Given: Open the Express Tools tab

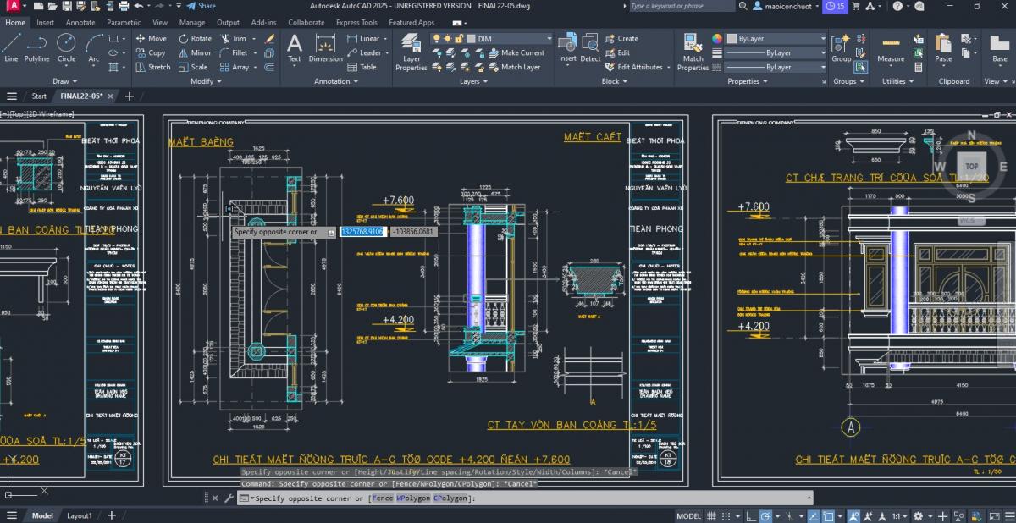Looking at the screenshot, I should tap(356, 23).
